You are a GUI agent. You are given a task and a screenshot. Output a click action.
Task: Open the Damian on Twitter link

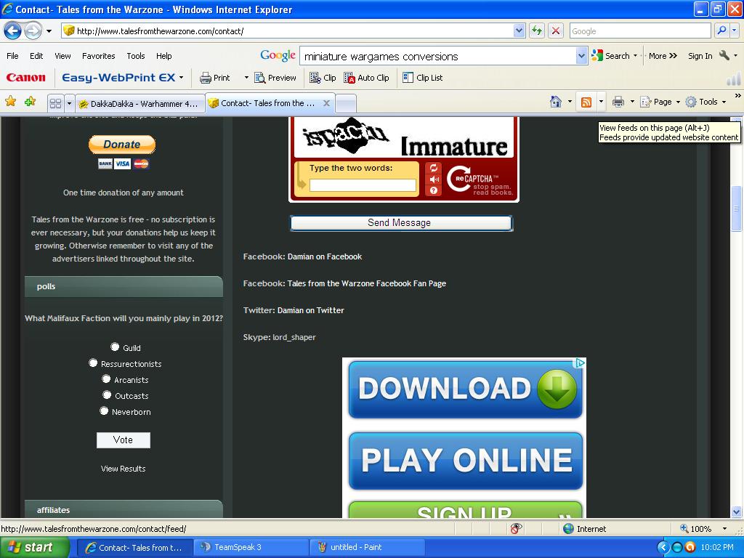(x=310, y=310)
